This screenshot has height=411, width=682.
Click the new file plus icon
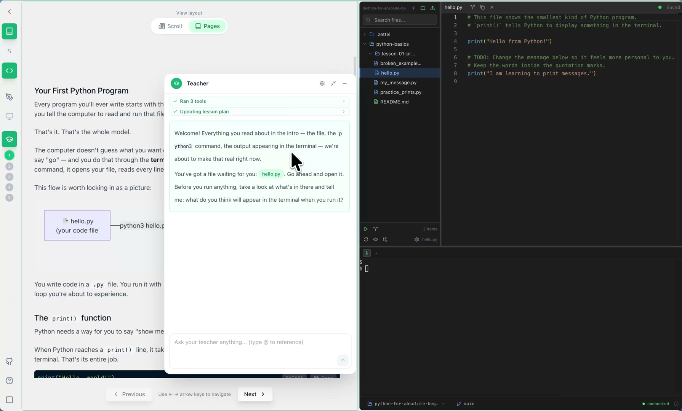pyautogui.click(x=413, y=8)
